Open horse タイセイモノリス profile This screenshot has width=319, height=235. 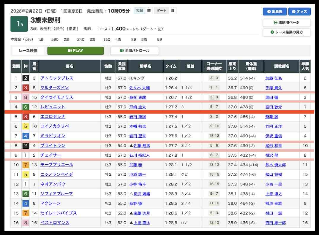pos(57,97)
